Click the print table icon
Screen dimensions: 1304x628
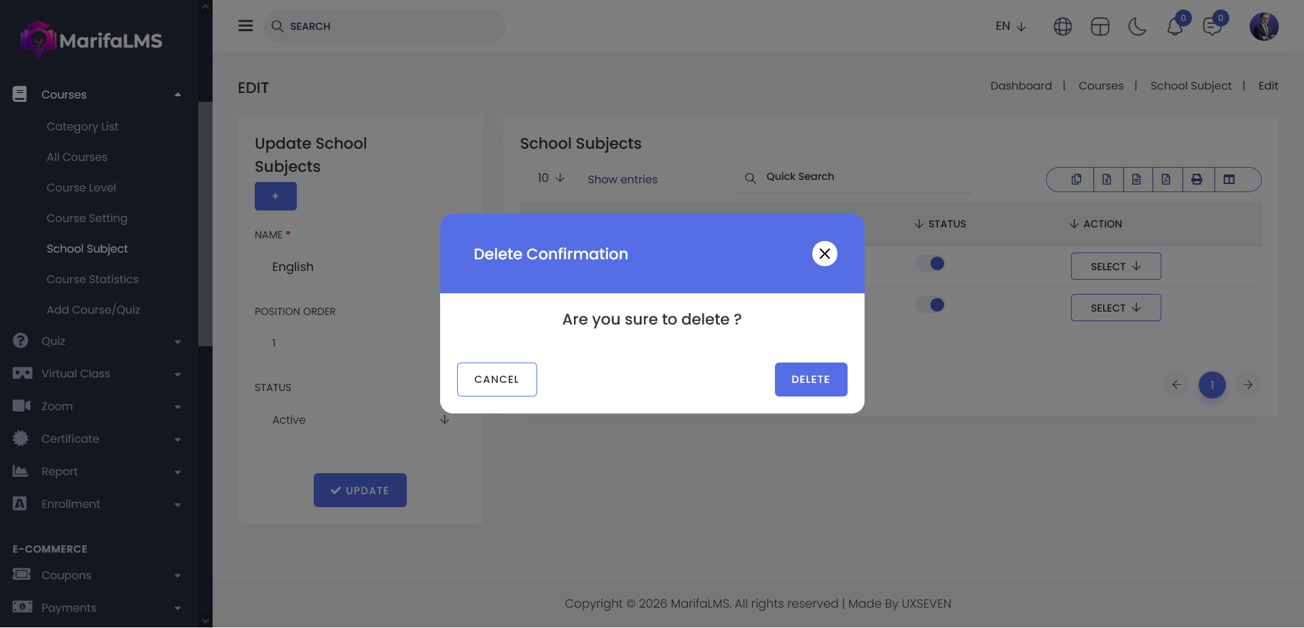click(x=1197, y=179)
